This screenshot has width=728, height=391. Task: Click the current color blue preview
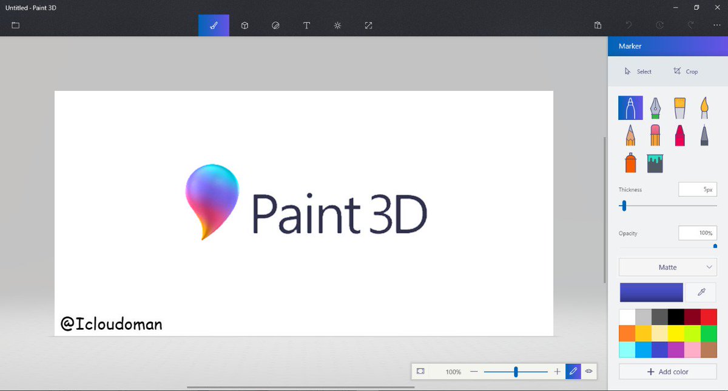click(x=652, y=292)
